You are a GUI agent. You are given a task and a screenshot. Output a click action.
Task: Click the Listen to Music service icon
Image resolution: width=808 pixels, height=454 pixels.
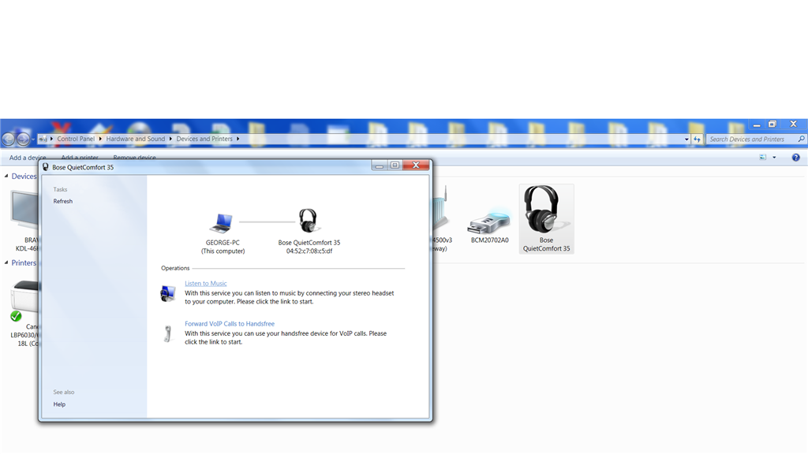(x=168, y=293)
